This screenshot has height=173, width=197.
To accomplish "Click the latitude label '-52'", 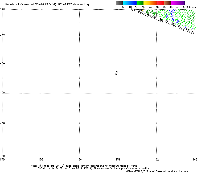I will coord(2,35).
